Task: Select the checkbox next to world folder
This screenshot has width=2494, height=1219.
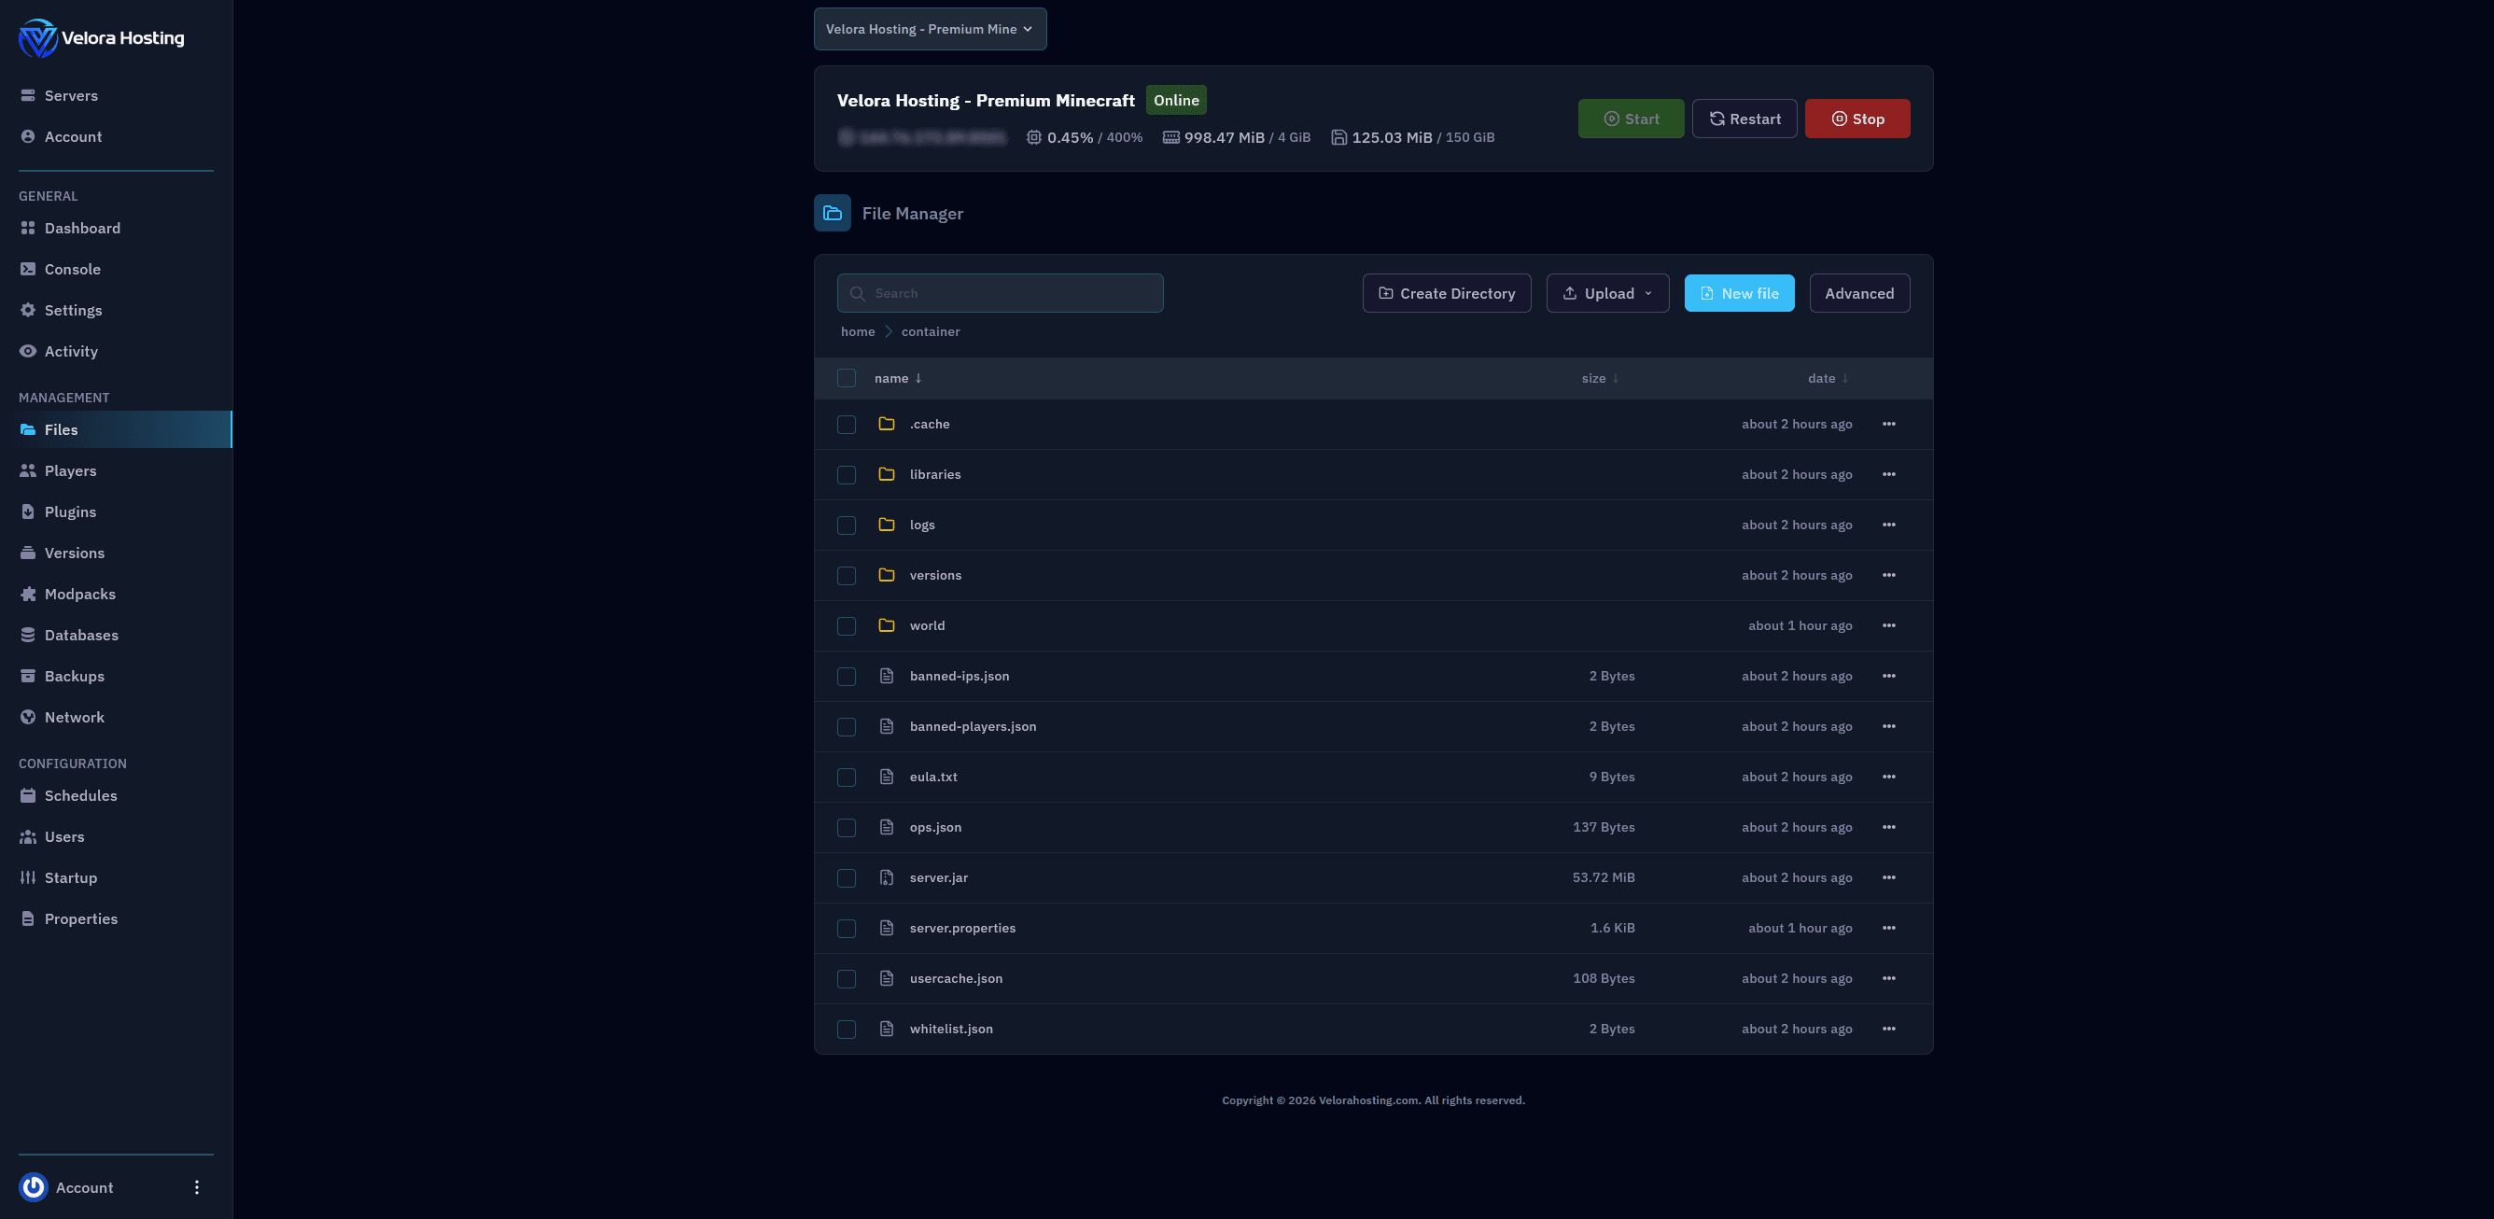Action: 847,625
